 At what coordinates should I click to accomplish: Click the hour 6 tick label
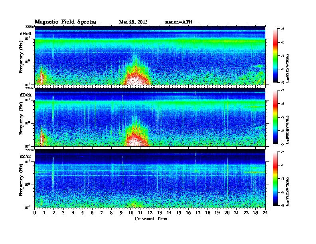92,213
